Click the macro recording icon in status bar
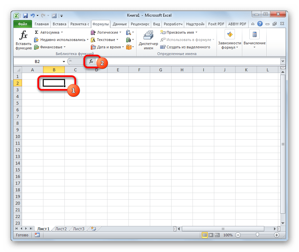Viewport: 299px width, 252px height. coord(37,235)
